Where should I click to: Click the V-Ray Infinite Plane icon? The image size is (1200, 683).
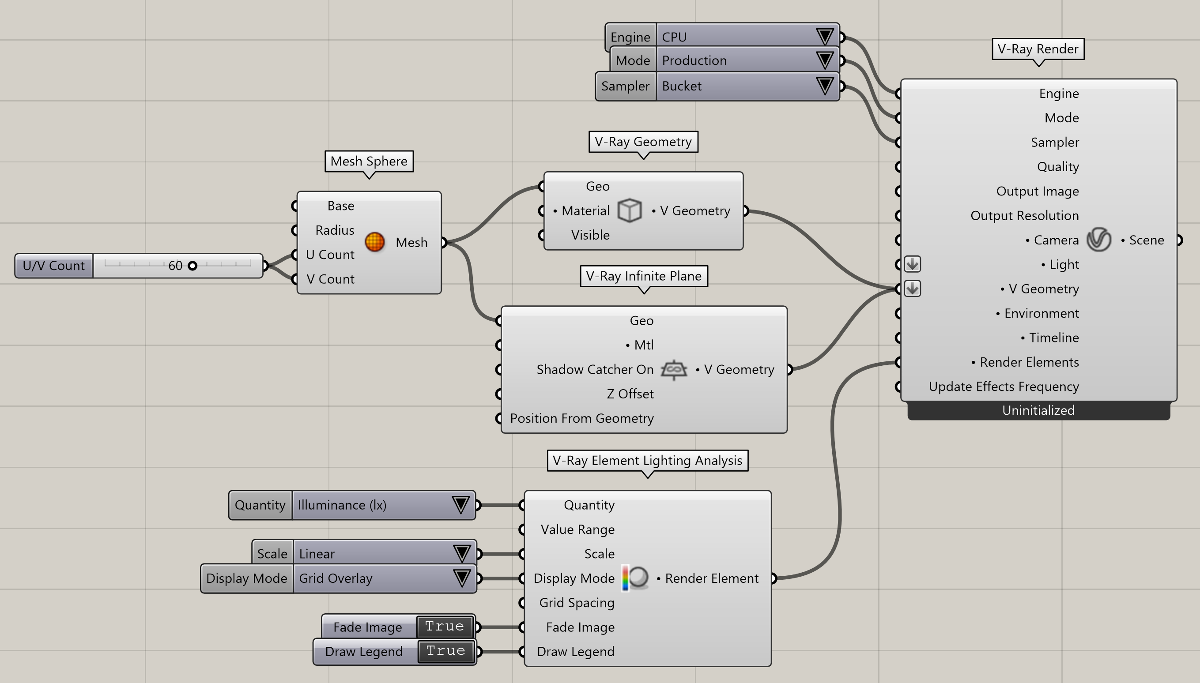tap(673, 370)
